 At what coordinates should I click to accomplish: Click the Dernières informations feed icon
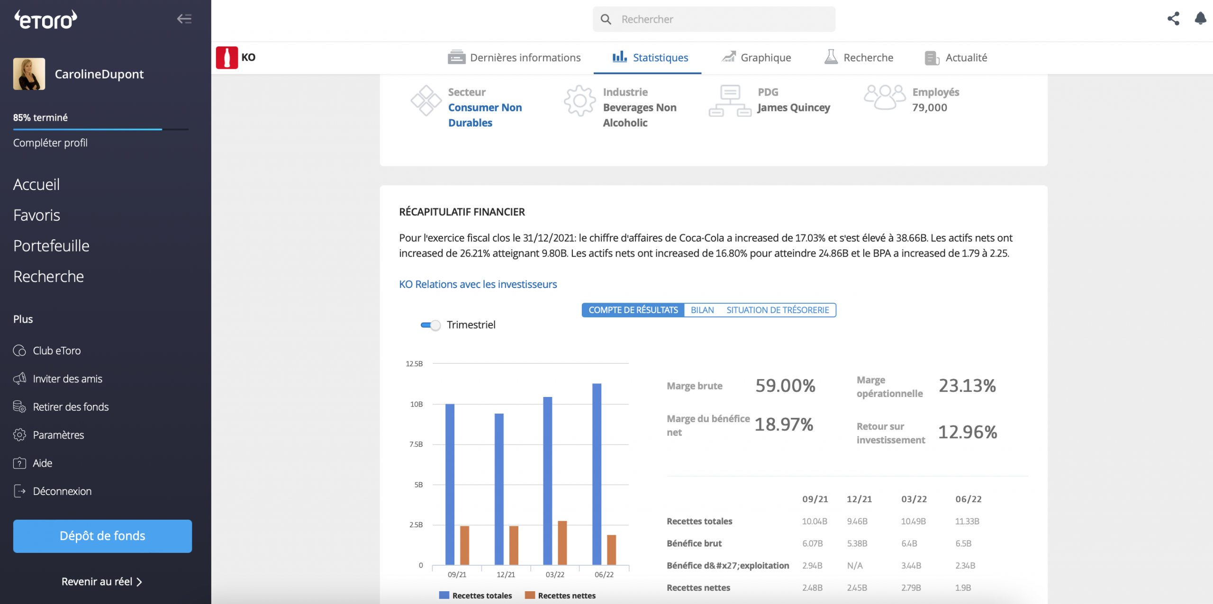click(456, 57)
